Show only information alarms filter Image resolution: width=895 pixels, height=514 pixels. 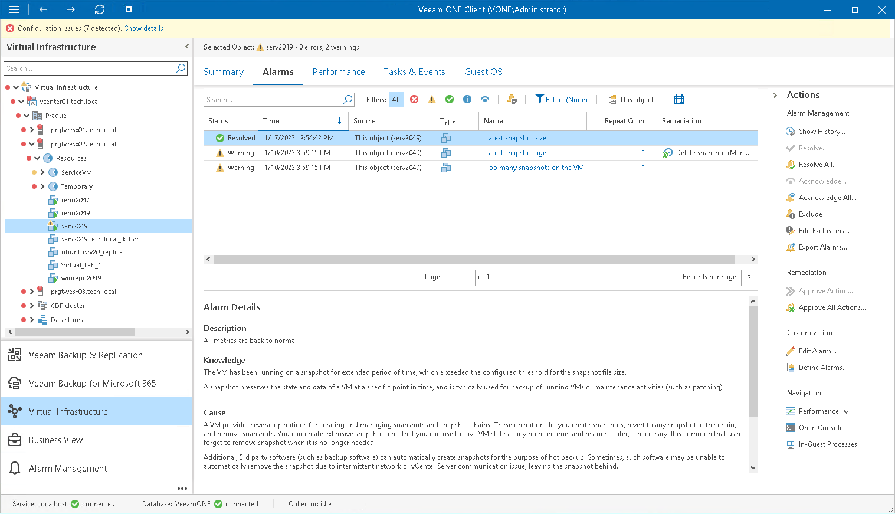click(467, 99)
